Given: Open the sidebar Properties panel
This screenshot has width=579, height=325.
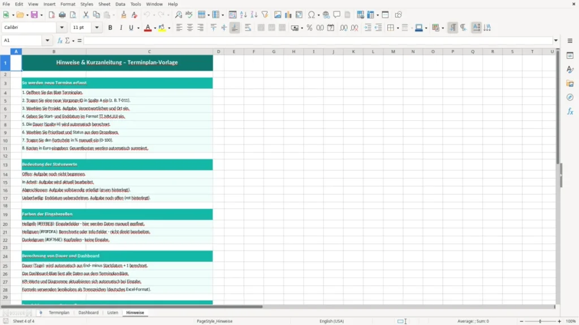Looking at the screenshot, I should click(570, 56).
